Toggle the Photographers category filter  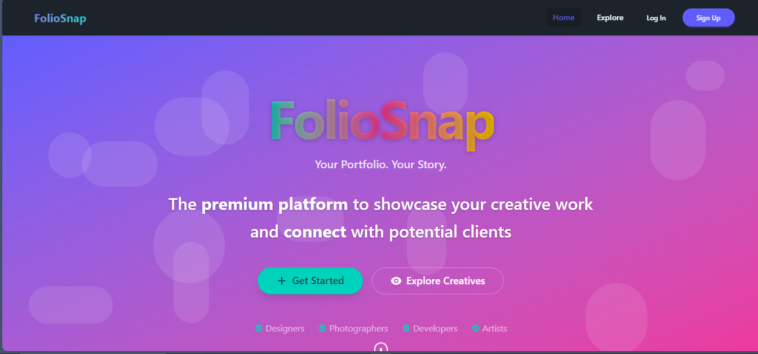pos(358,328)
